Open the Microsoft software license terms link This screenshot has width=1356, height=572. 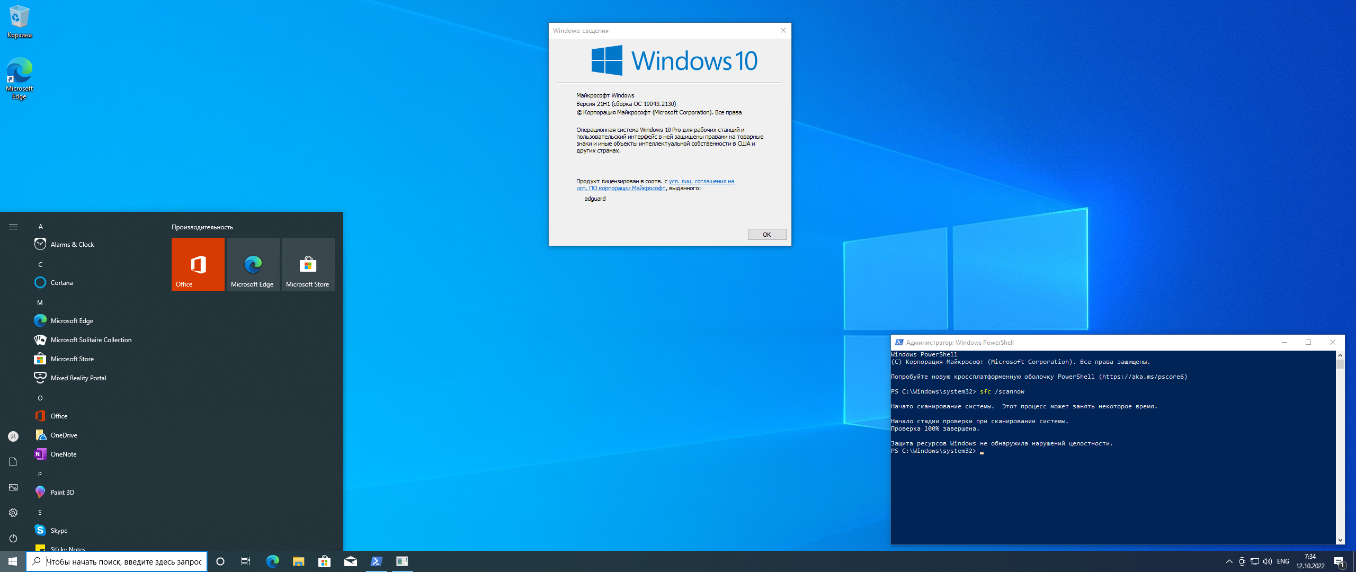[x=655, y=185]
